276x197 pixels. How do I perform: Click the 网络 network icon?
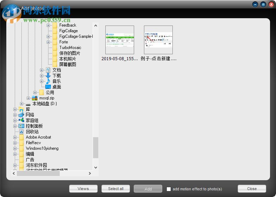tap(21, 115)
